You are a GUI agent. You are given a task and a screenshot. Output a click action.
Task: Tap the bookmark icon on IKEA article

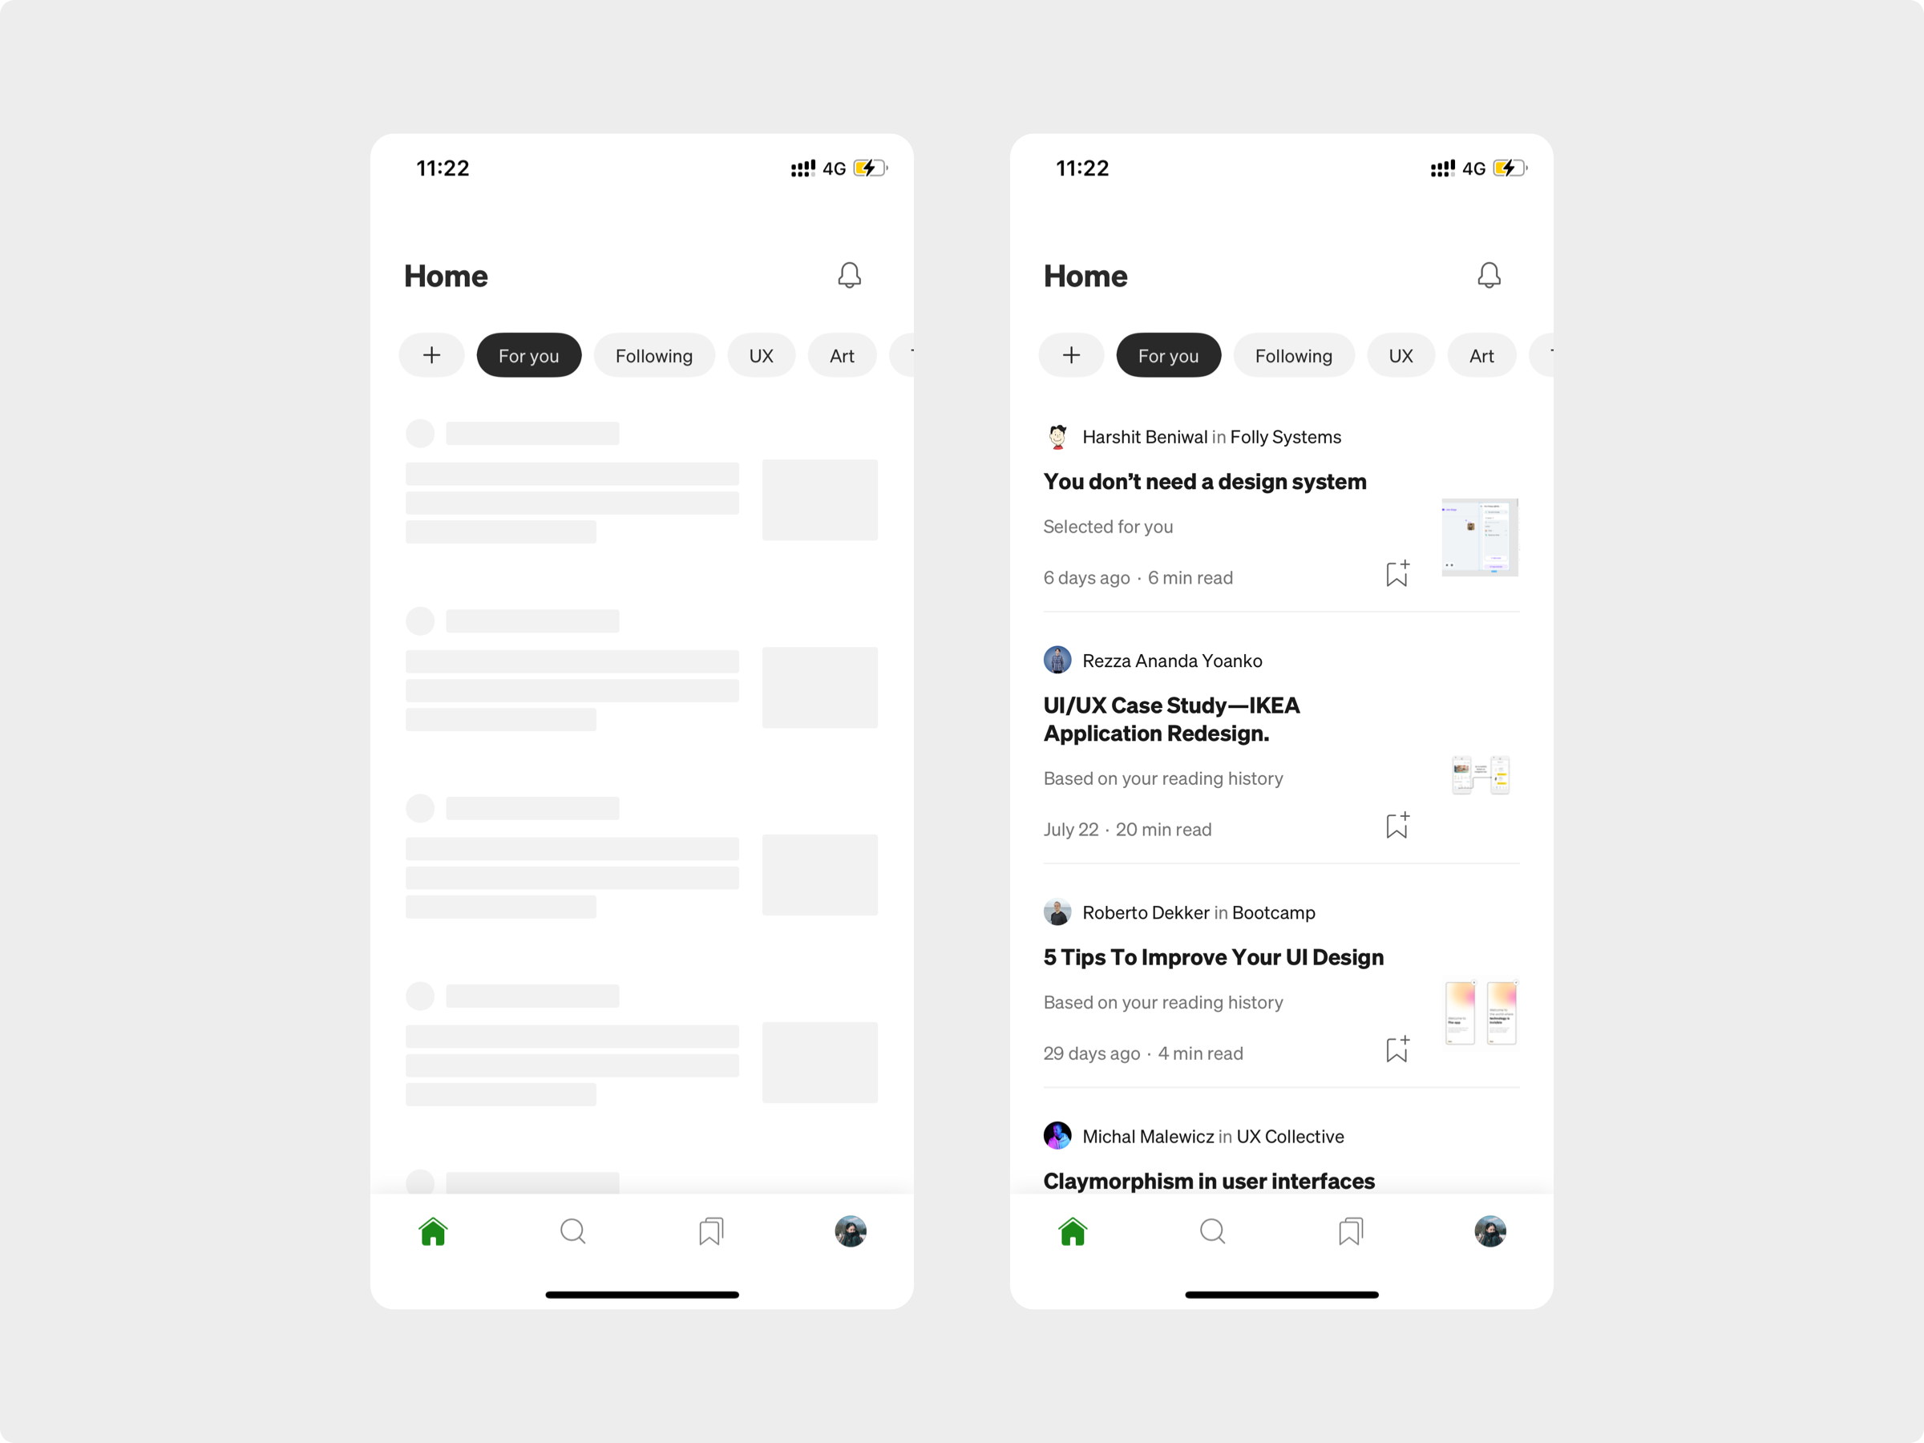(x=1395, y=825)
